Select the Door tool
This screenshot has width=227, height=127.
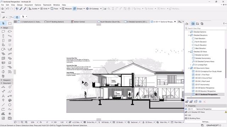pos(3,41)
